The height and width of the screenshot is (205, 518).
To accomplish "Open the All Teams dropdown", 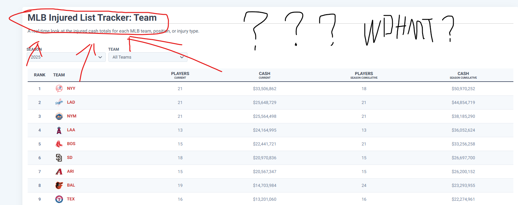I will [x=148, y=57].
